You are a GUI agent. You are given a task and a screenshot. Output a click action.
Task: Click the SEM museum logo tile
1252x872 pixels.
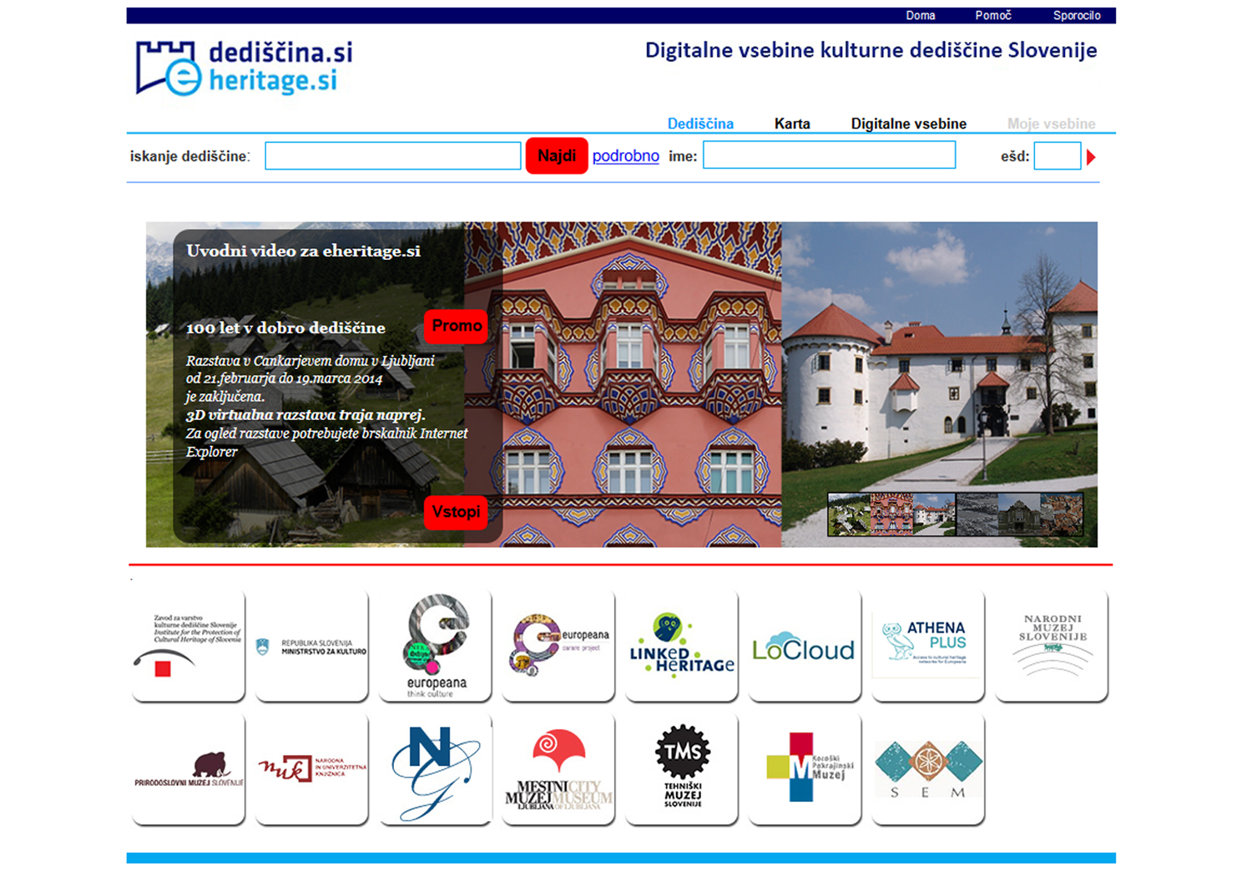click(x=927, y=768)
